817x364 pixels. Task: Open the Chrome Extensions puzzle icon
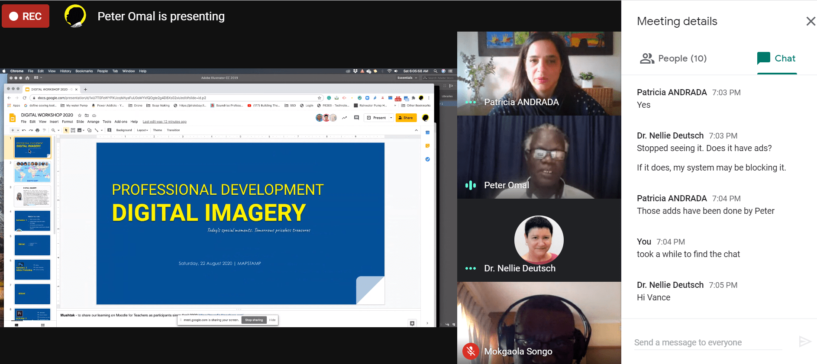coord(413,98)
